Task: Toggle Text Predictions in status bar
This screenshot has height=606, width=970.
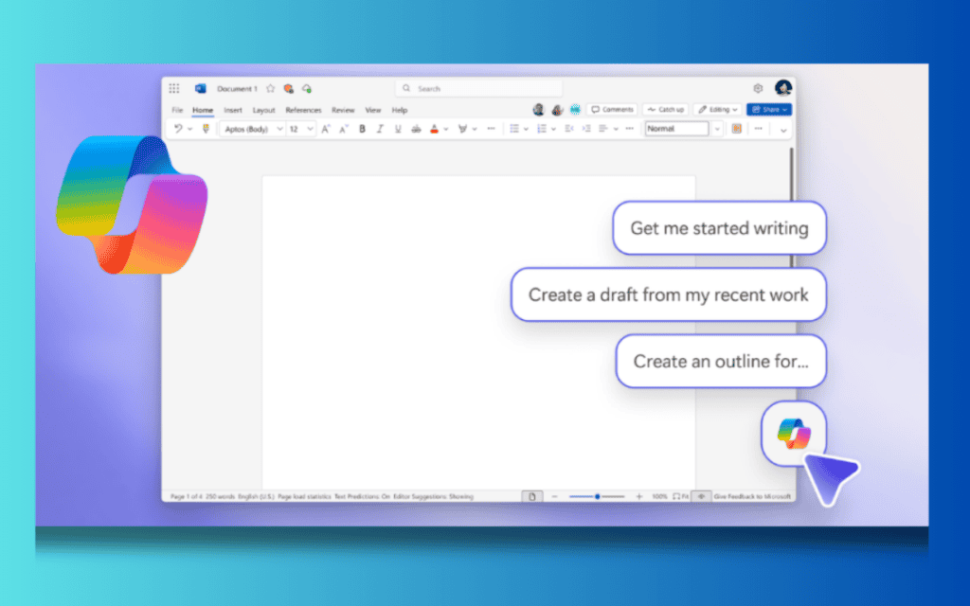Action: pos(362,496)
